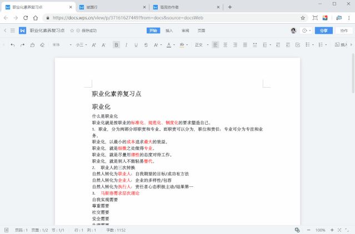Click the vertical document scrollbar

(x=353, y=73)
